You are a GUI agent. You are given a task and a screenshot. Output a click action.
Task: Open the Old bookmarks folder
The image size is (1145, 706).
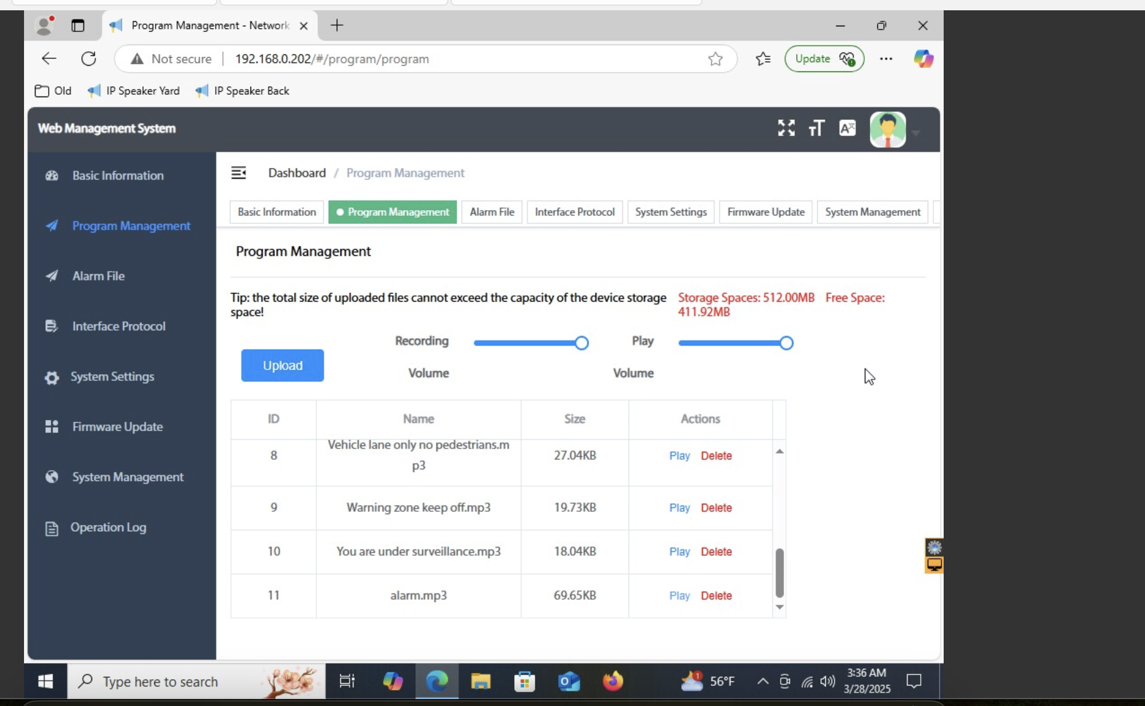(x=53, y=91)
